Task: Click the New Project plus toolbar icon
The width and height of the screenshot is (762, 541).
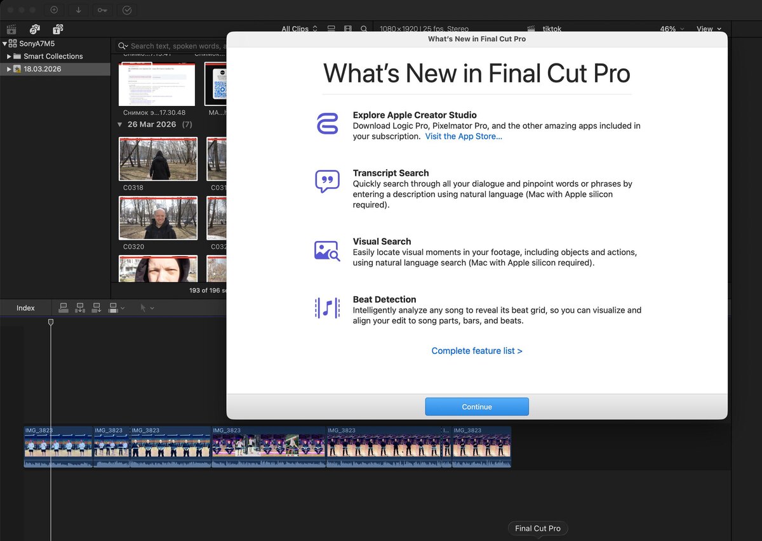Action: coord(54,10)
